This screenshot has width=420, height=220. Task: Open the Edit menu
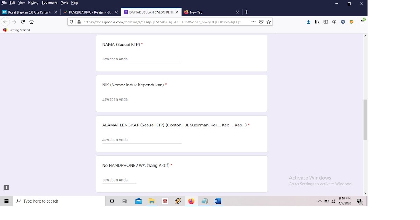coord(13,3)
